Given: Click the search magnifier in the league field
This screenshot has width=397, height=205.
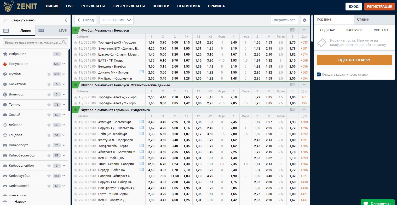Looking at the screenshot, I should pyautogui.click(x=64, y=42).
